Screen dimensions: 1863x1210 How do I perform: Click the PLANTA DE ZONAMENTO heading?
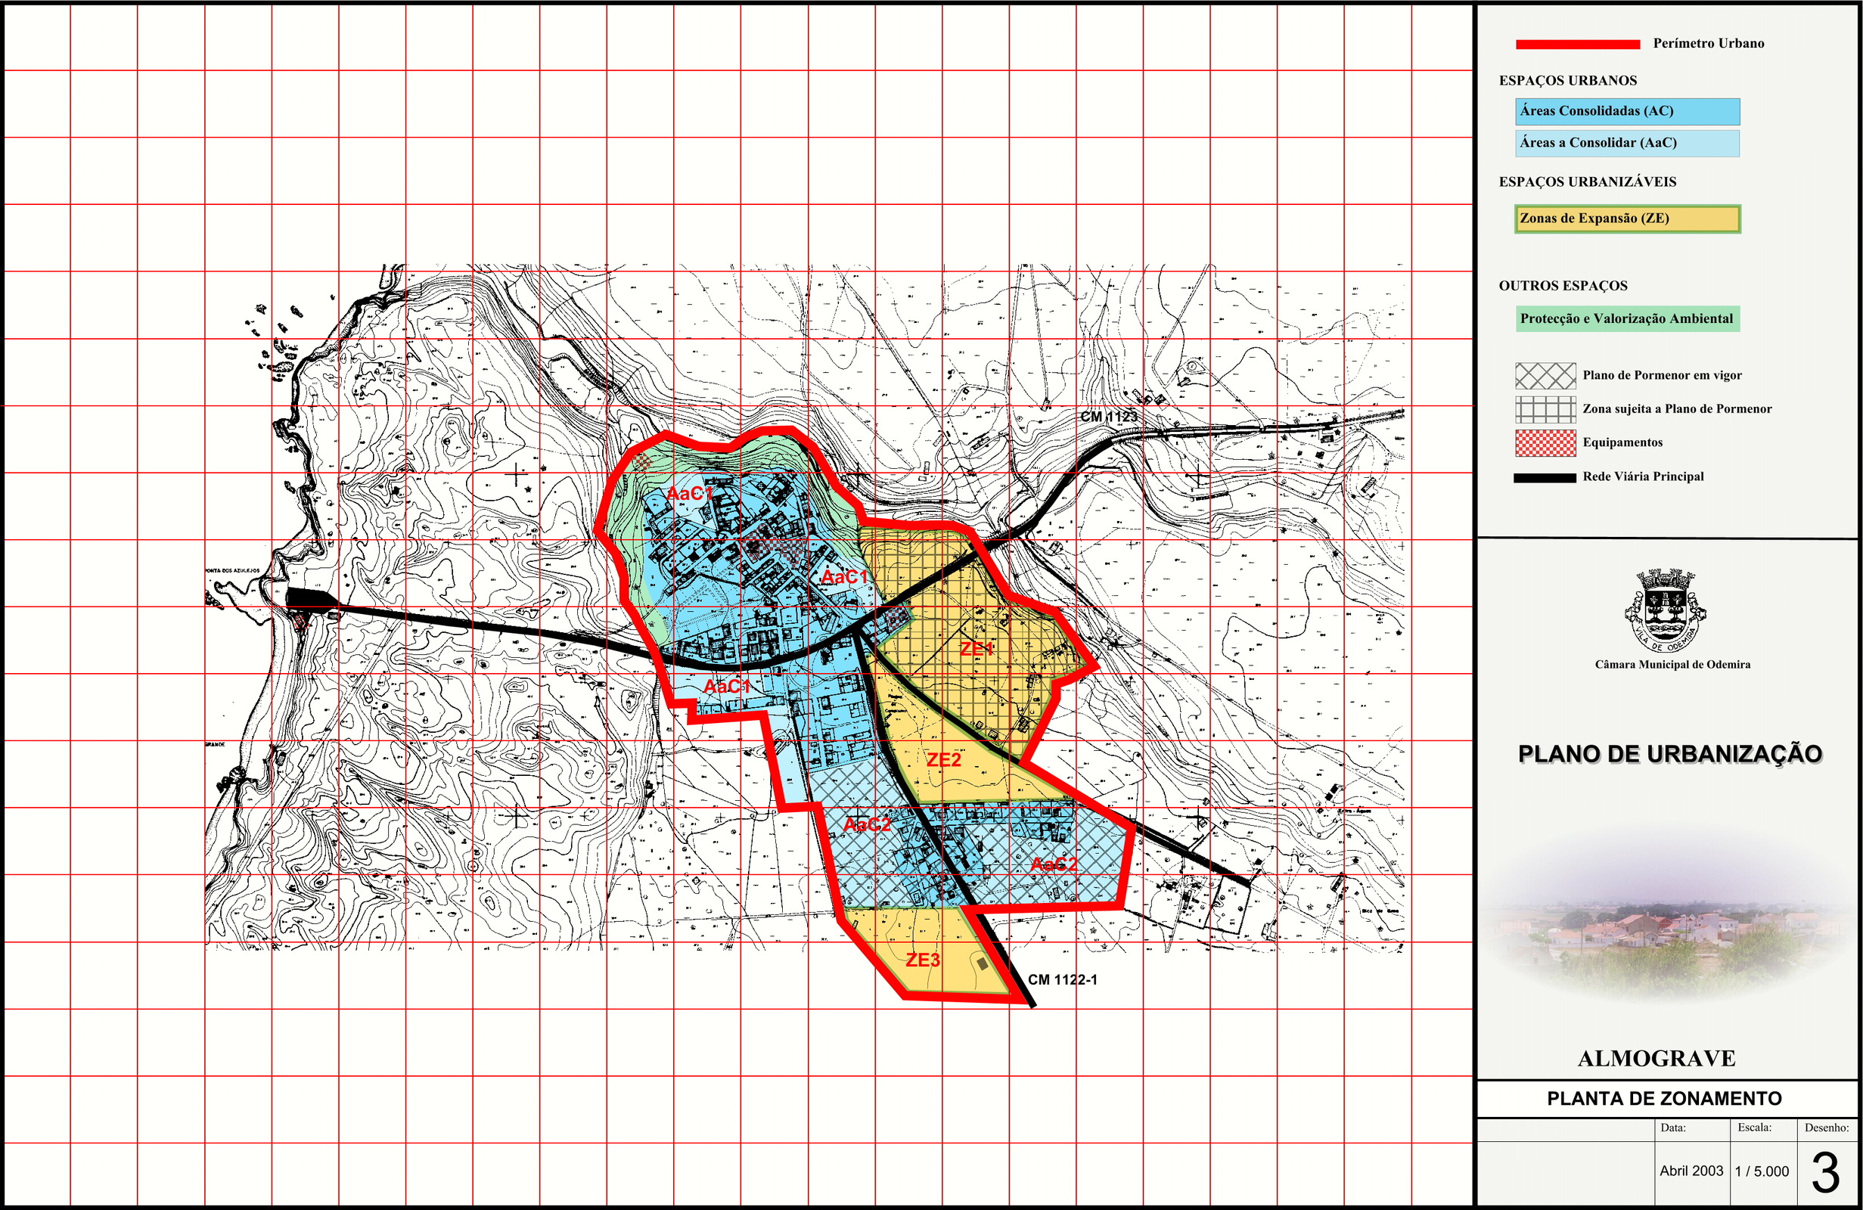[x=1664, y=1098]
